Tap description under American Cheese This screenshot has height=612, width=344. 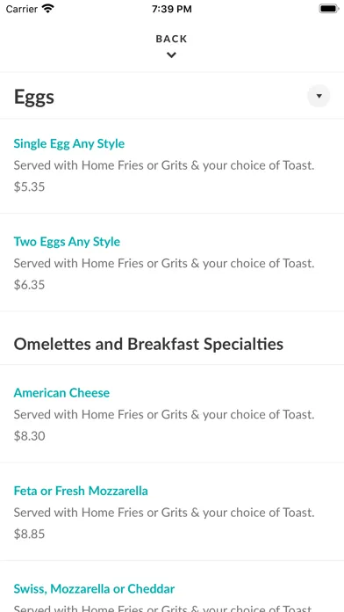coord(164,414)
